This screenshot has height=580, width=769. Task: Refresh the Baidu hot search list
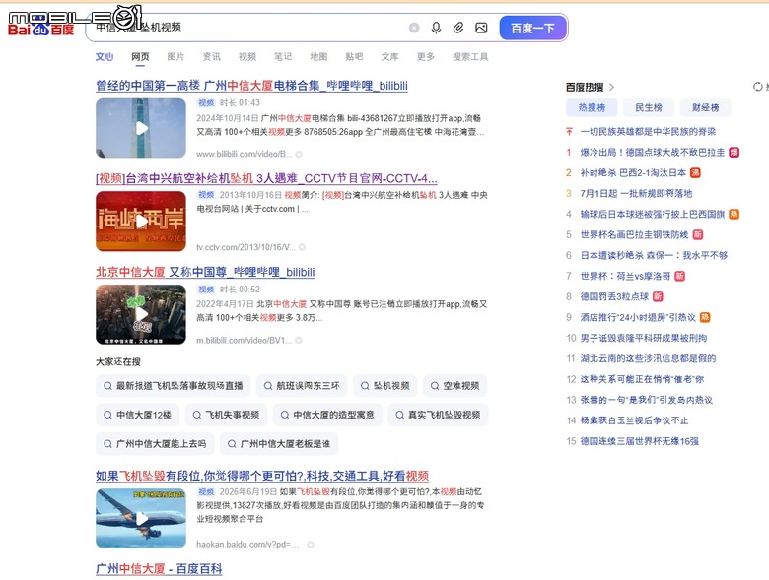pos(758,87)
